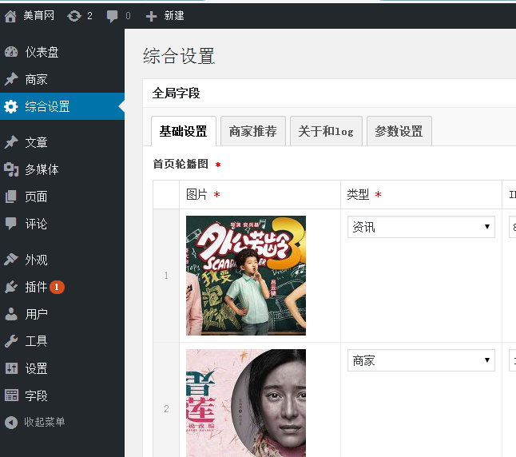Go to 文章 posts in the sidebar
Viewport: 516px width, 457px height.
[36, 142]
